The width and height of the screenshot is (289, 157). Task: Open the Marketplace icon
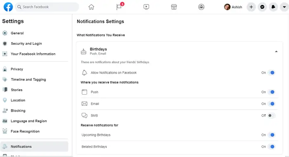coord(174,7)
